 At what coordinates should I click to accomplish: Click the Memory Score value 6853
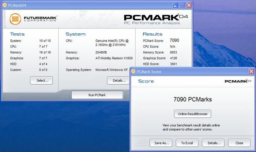tap(173, 52)
